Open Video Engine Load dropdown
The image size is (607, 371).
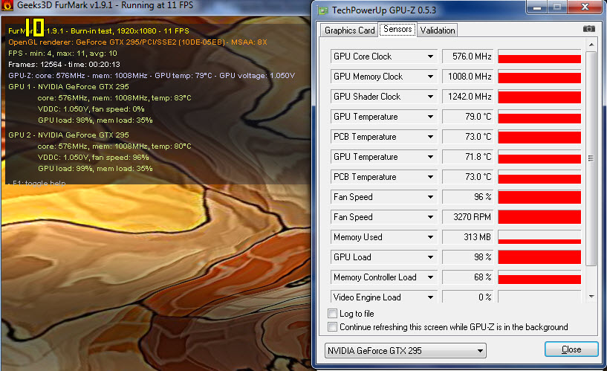tap(430, 297)
